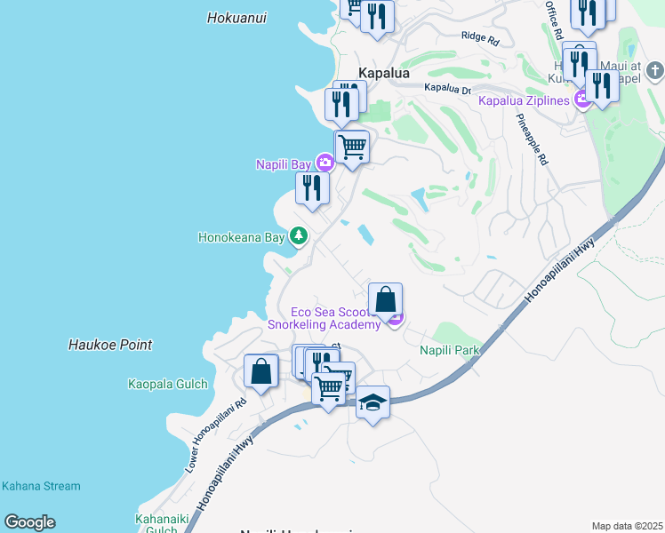Click the Napili Bay place label
665x533 pixels.
(x=284, y=164)
